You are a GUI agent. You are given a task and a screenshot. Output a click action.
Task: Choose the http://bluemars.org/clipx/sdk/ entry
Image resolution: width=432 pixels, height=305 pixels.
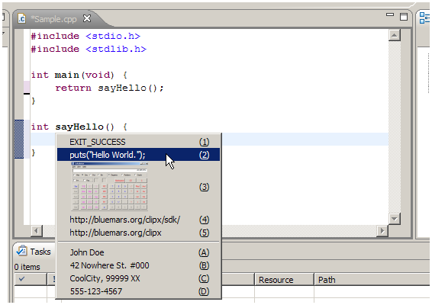pyautogui.click(x=138, y=220)
